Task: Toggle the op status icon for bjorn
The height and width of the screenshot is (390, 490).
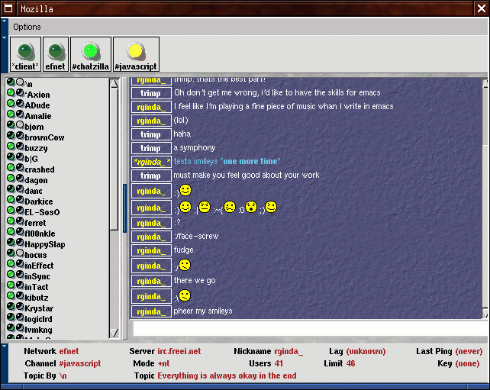Action: 11,124
